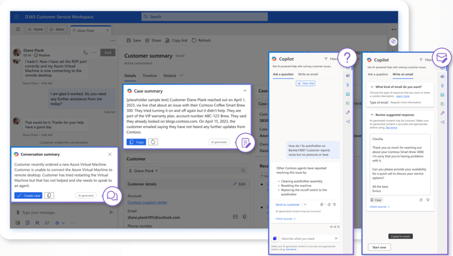Click the Copy link command
Image resolution: width=453 pixels, height=256 pixels.
point(176,40)
